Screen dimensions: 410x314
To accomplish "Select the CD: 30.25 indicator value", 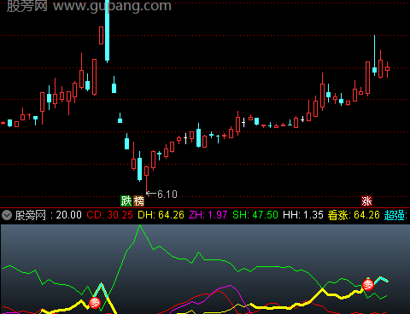I will click(109, 215).
